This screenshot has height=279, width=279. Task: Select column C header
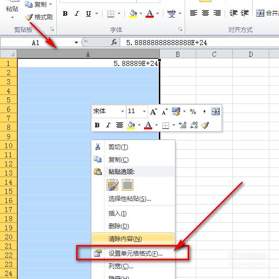pyautogui.click(x=214, y=54)
